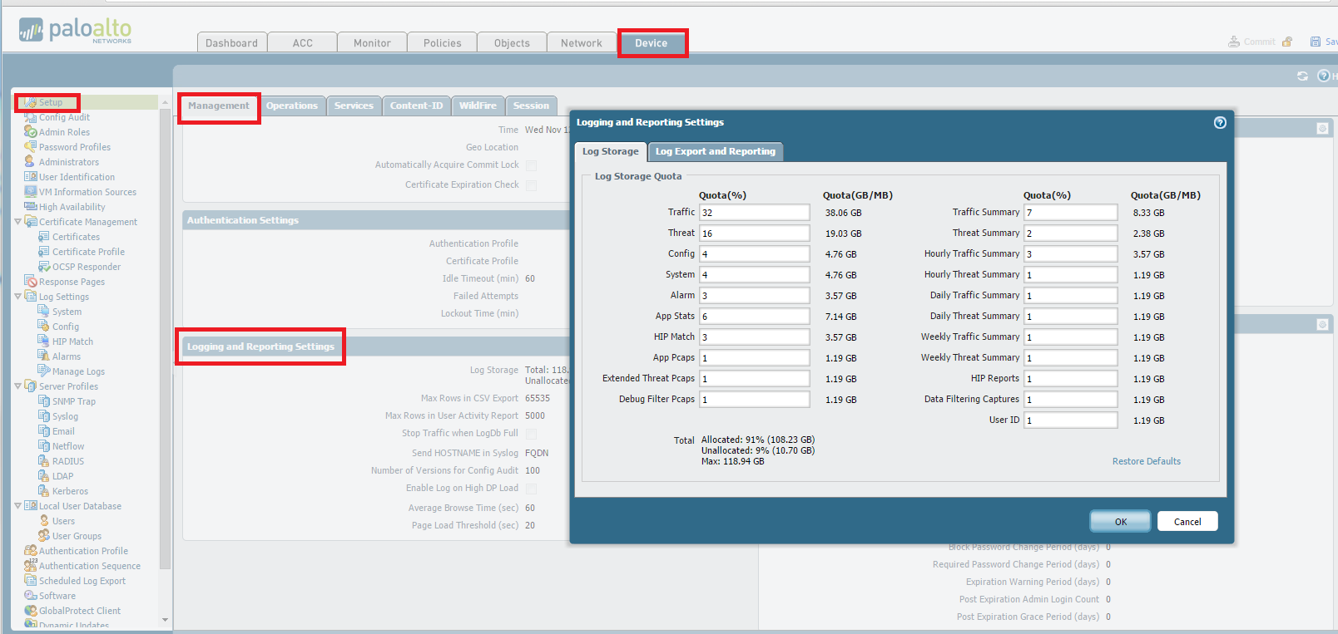This screenshot has width=1338, height=634.
Task: Switch to the Log Export and Reporting tab
Action: click(x=715, y=151)
